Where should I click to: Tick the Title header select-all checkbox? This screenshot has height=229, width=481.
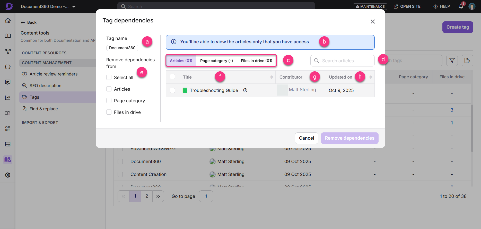(172, 77)
